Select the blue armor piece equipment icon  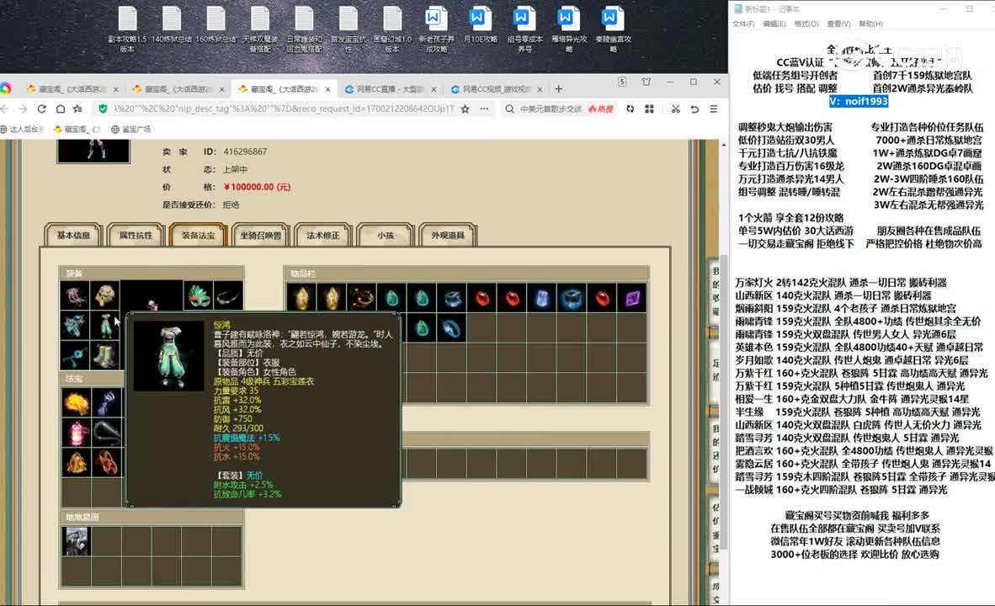75,326
